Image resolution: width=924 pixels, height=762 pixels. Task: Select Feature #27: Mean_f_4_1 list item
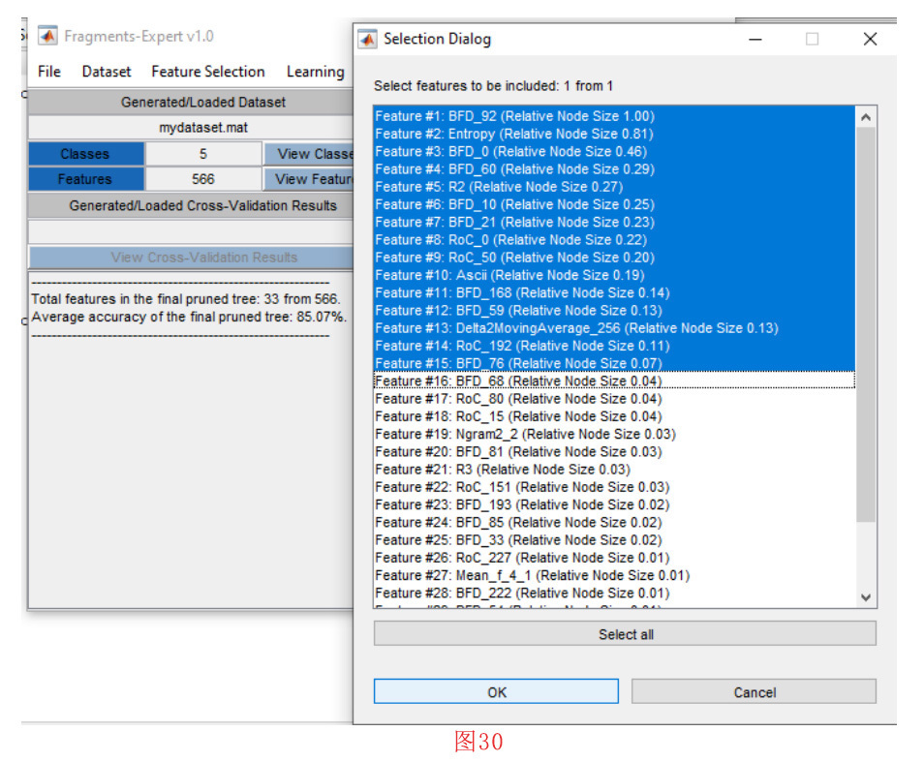point(532,575)
